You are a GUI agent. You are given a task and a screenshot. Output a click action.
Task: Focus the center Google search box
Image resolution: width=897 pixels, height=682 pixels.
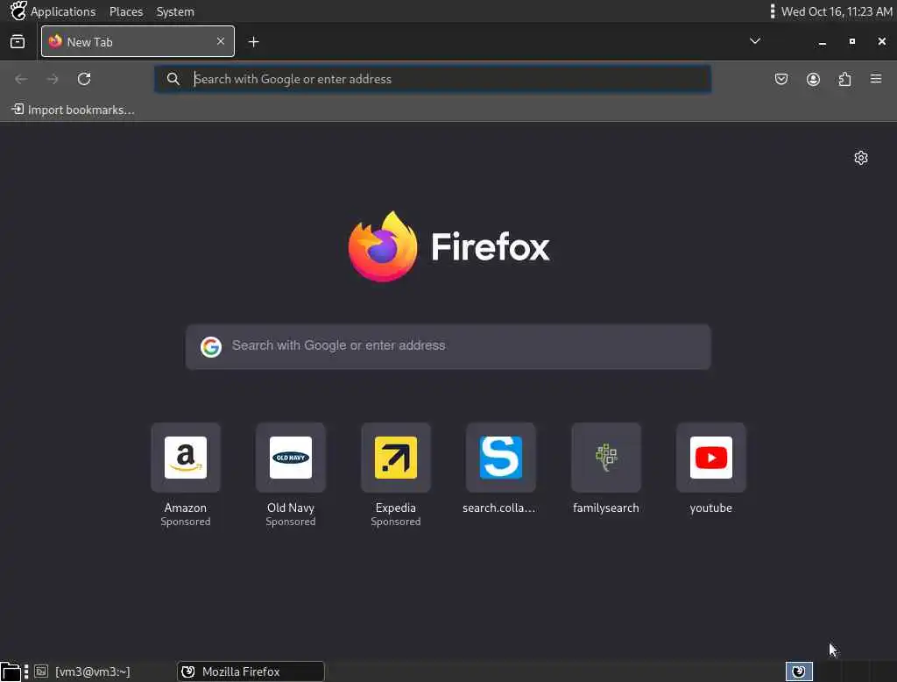click(448, 346)
